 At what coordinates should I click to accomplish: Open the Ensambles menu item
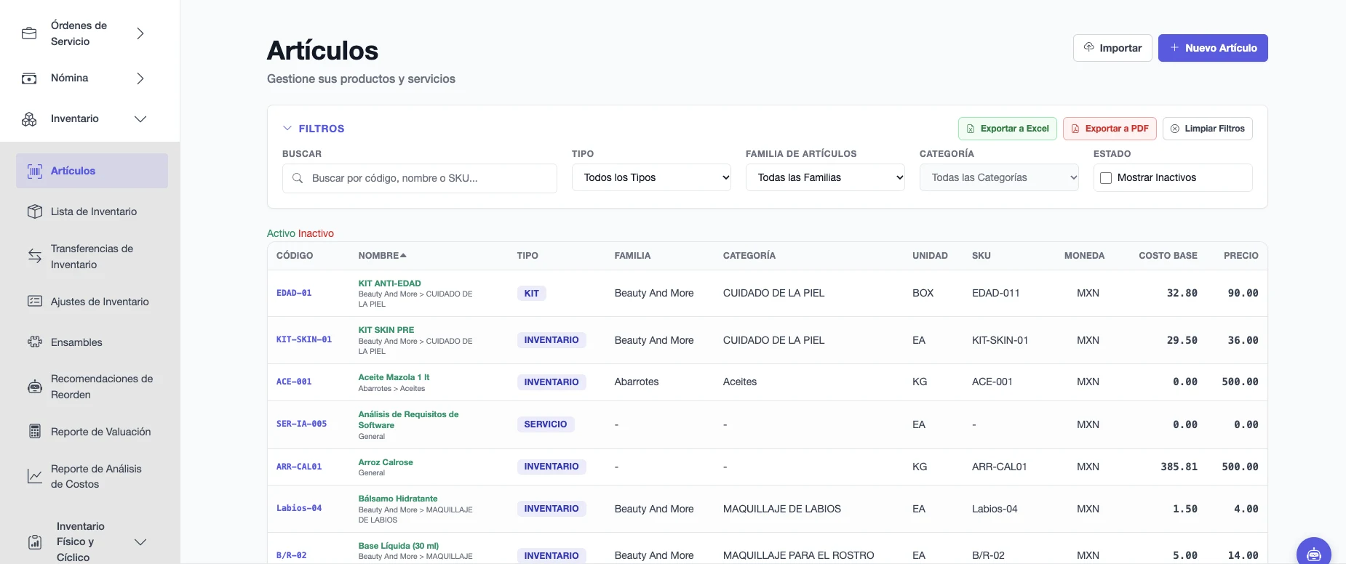pos(92,342)
